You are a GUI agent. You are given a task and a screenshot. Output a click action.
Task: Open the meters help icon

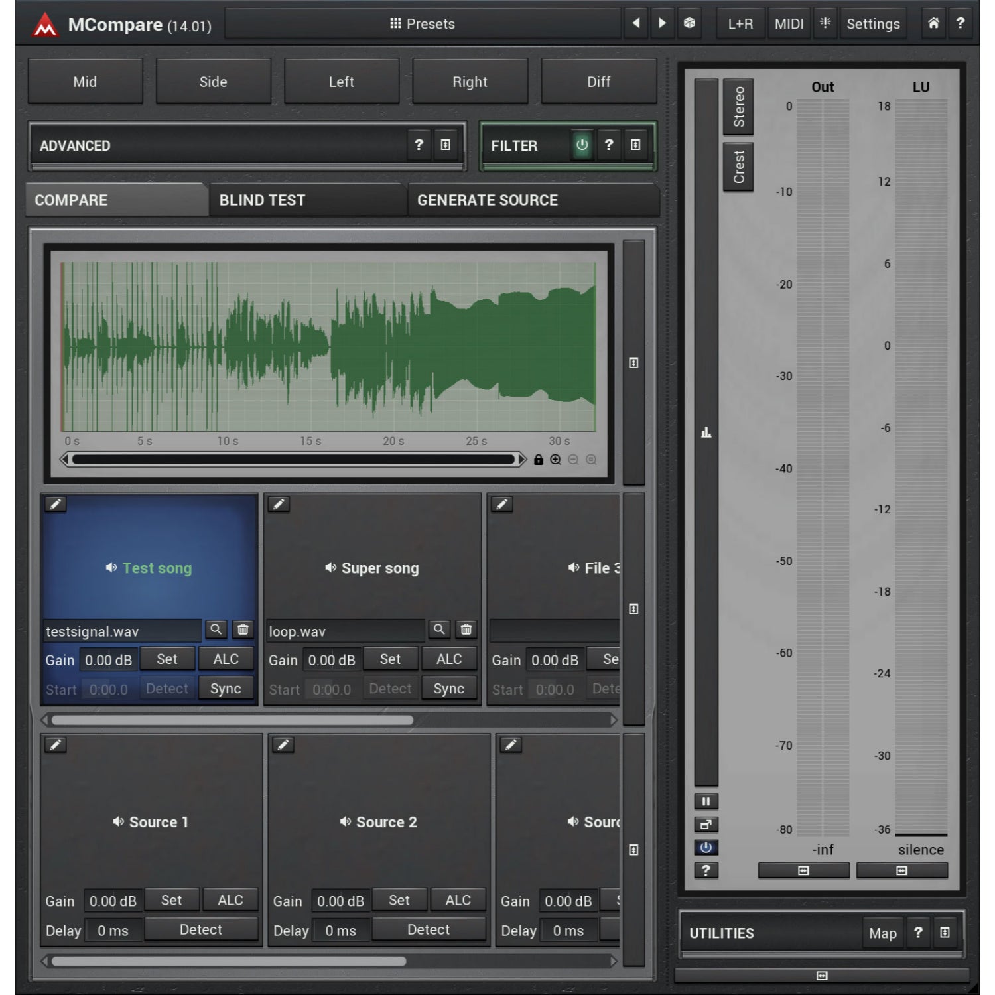(x=706, y=870)
